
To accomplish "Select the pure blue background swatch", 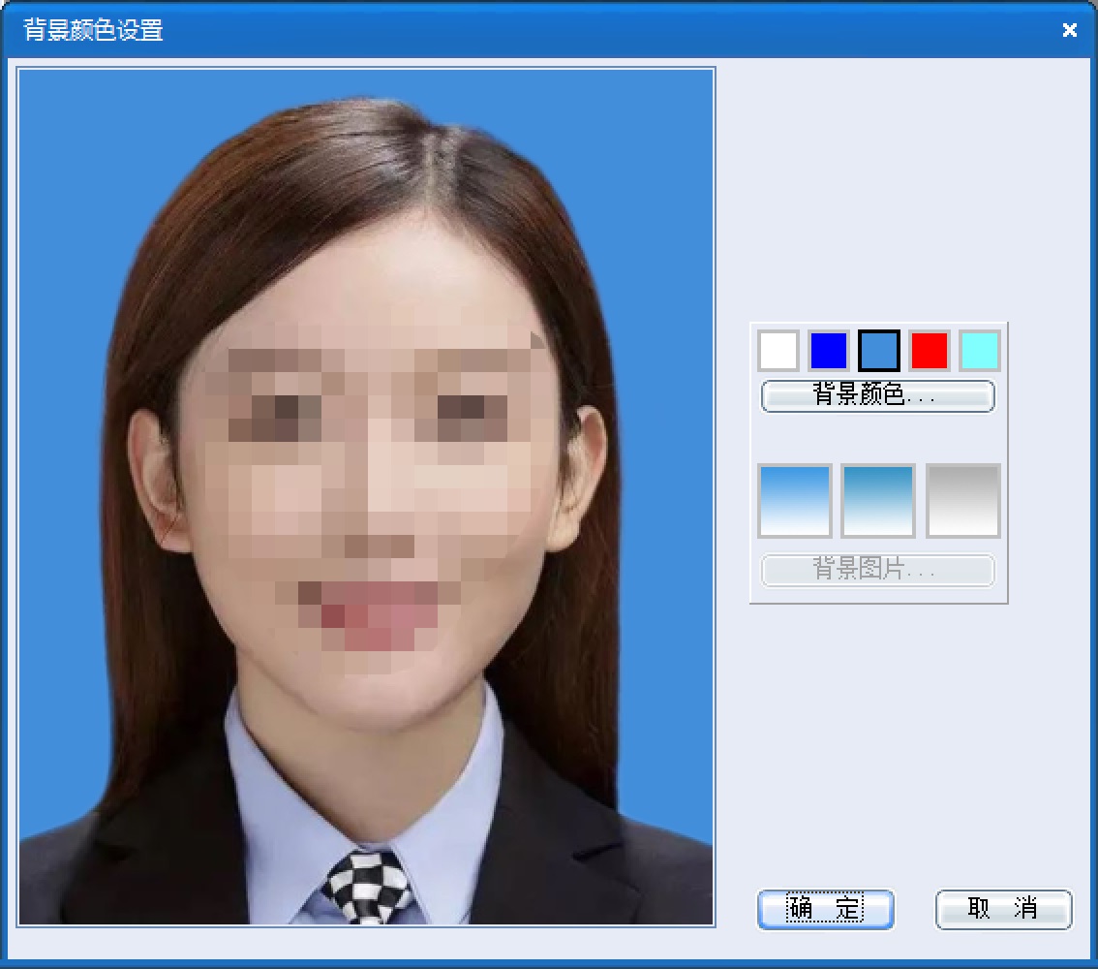I will (828, 351).
